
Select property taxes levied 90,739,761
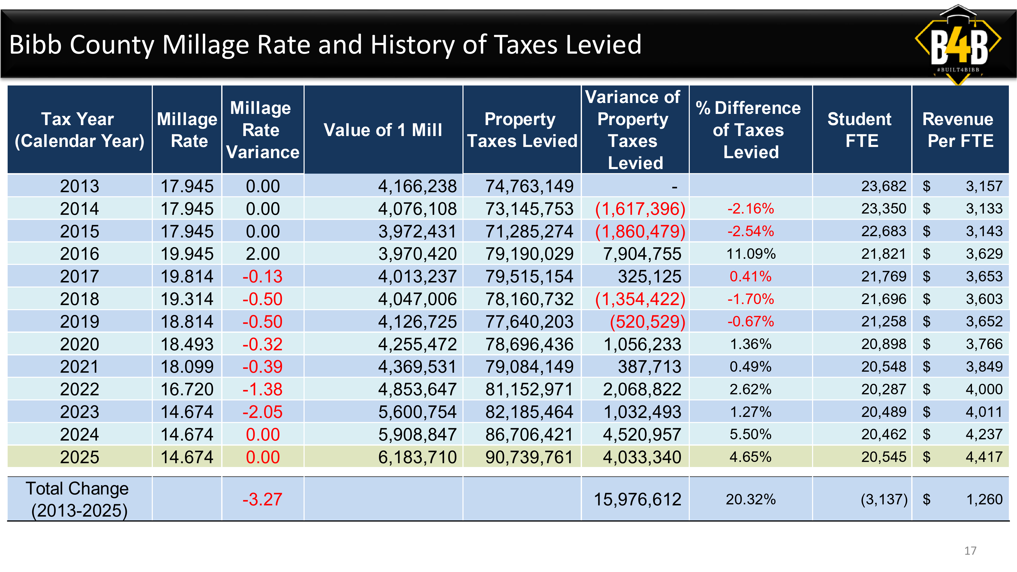coord(529,457)
